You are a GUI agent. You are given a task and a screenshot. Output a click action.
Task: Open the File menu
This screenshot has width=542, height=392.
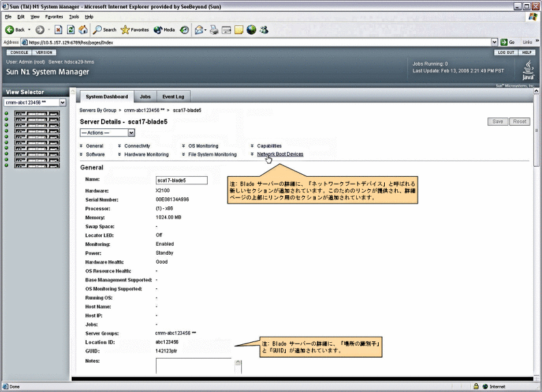click(8, 16)
